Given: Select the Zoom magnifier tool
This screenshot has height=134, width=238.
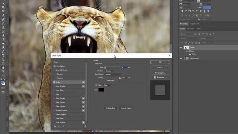Looking at the screenshot, I should pos(3,71).
